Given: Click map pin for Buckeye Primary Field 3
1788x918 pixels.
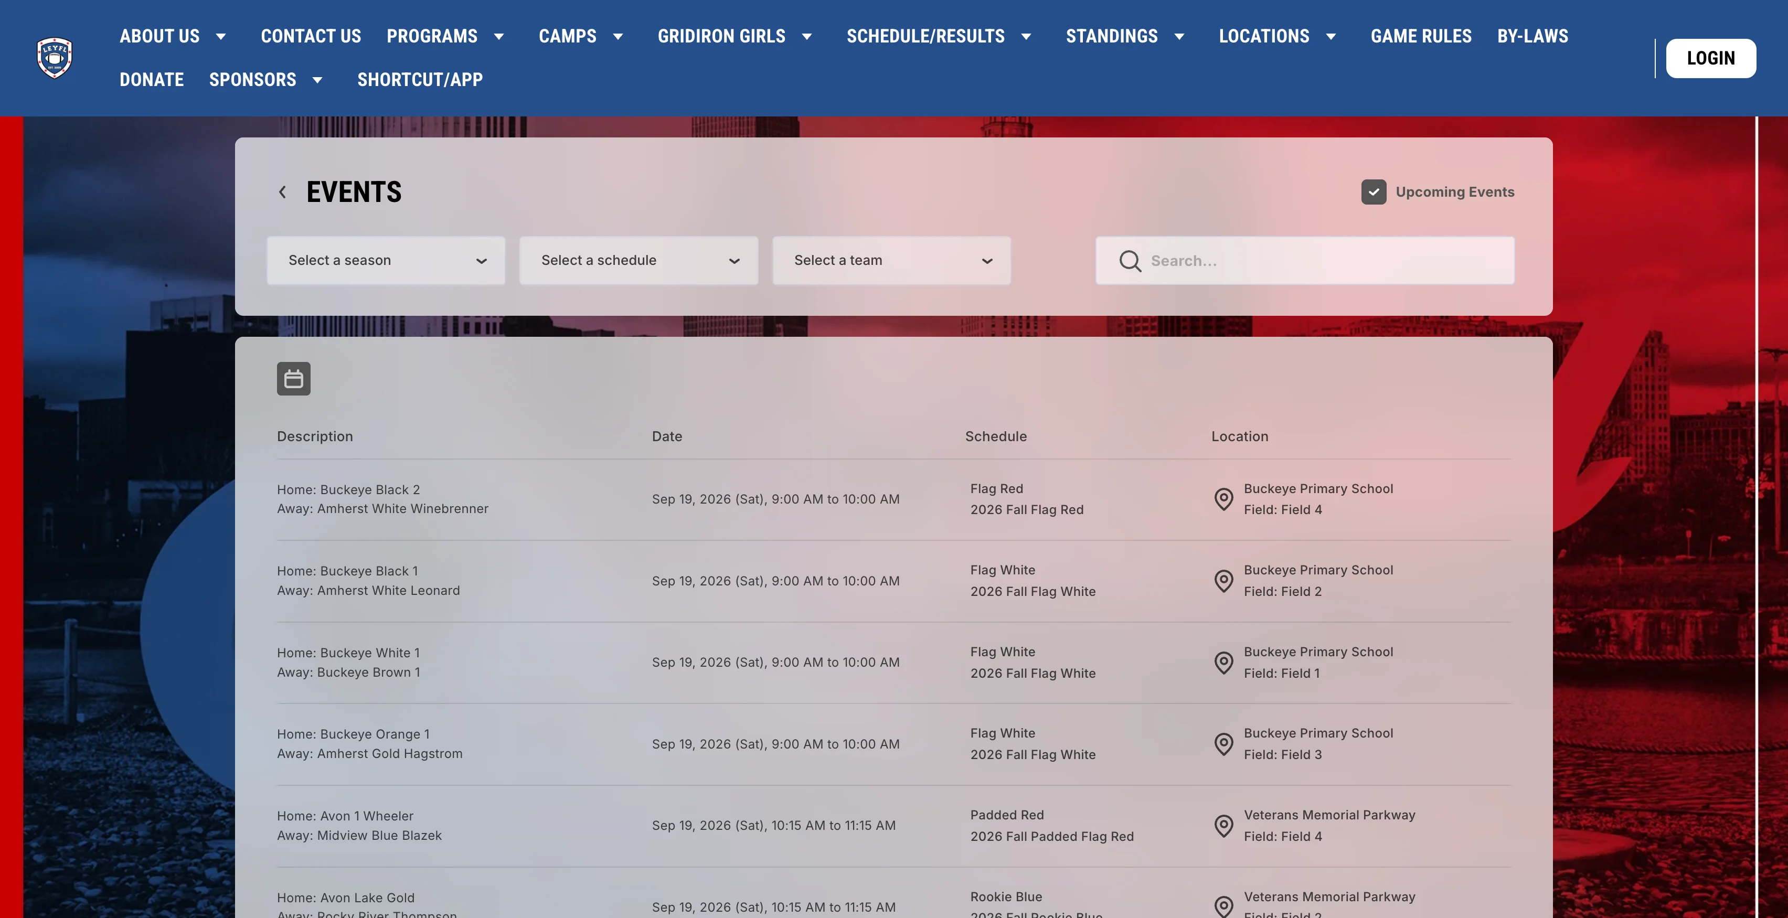Looking at the screenshot, I should coord(1223,744).
